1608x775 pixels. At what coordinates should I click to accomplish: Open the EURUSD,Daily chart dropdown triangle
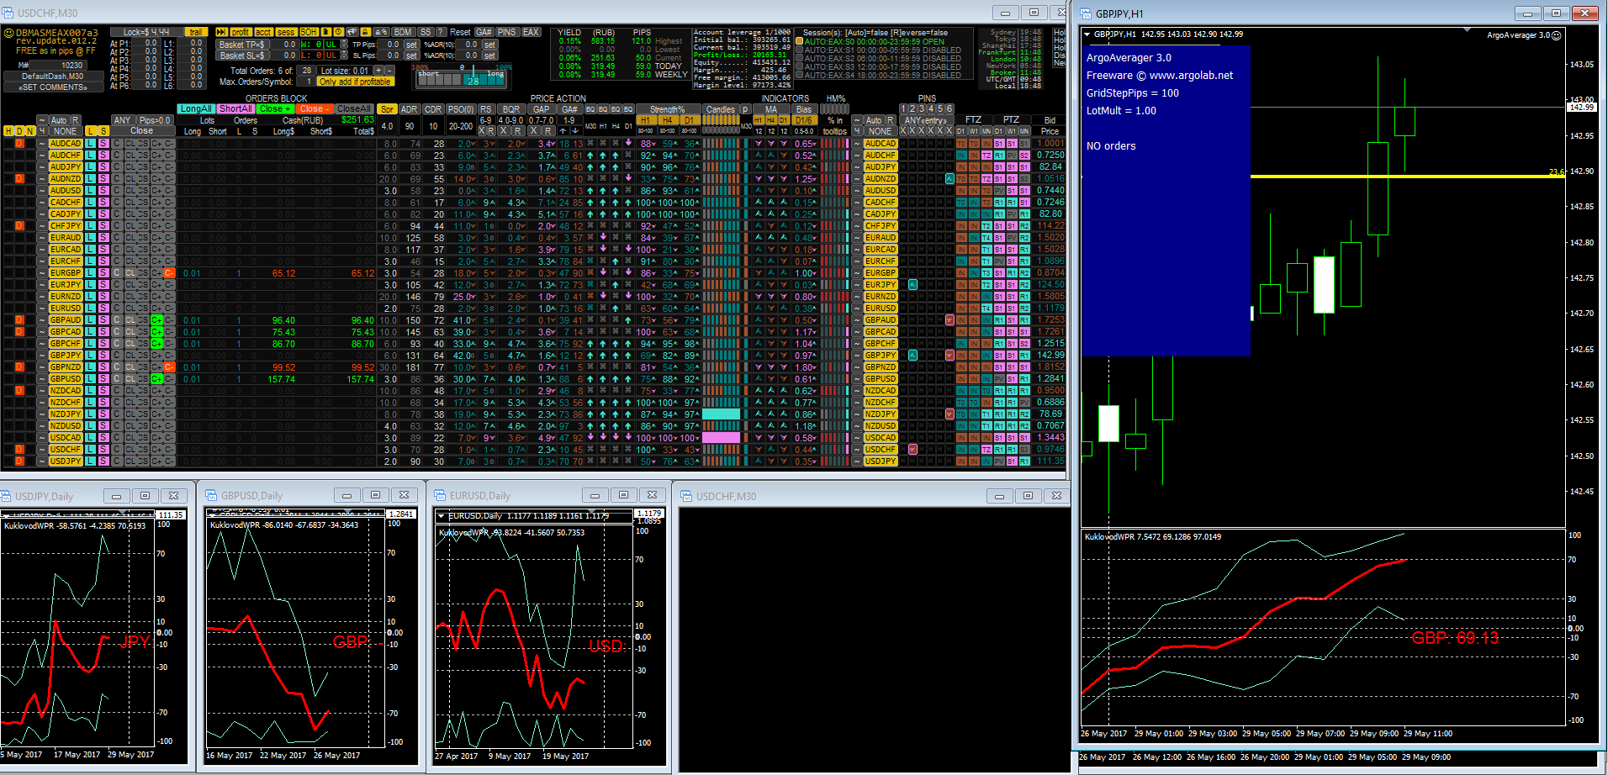[x=441, y=515]
